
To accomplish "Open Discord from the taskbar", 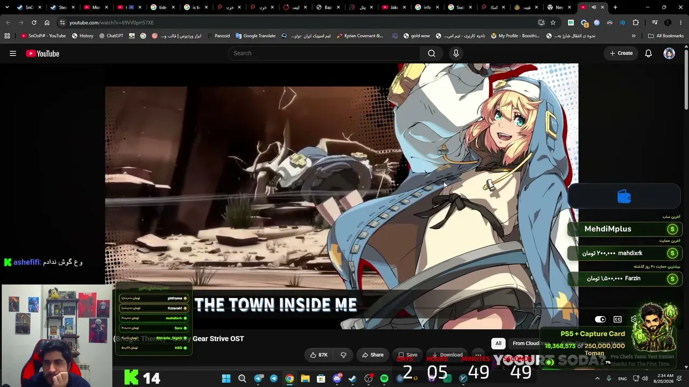I will [337, 378].
